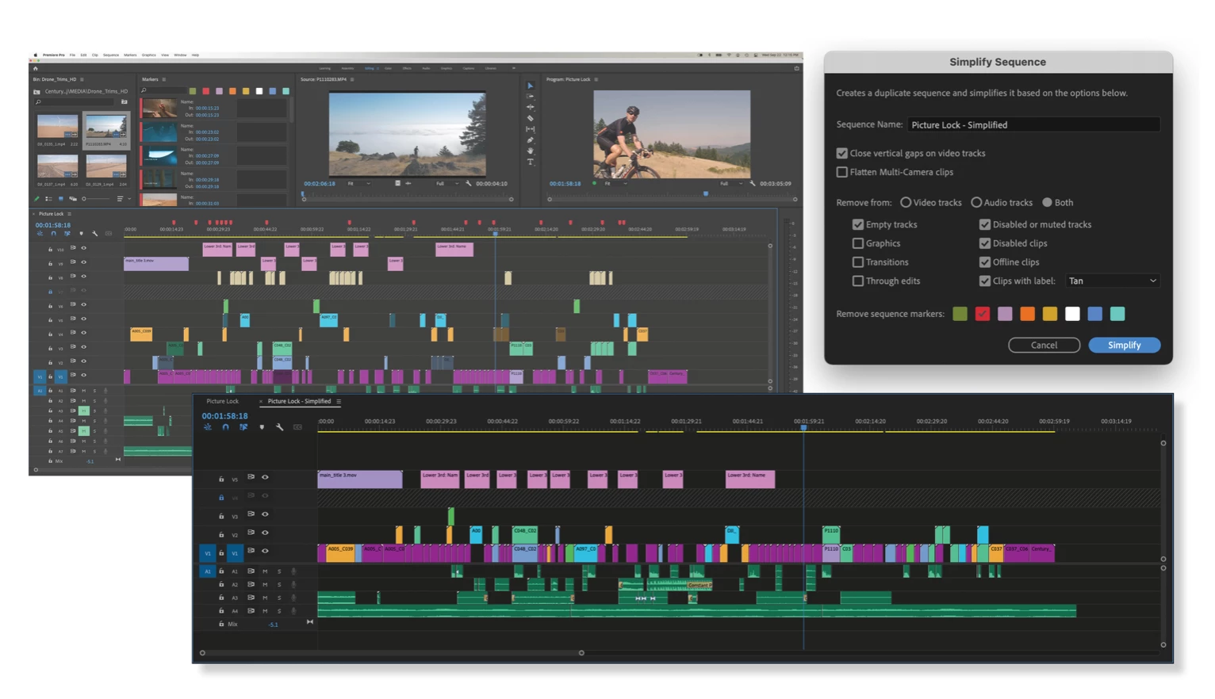Select the Pen tool

point(531,140)
